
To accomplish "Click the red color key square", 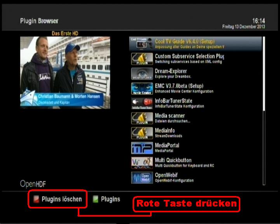I will point(36,199).
